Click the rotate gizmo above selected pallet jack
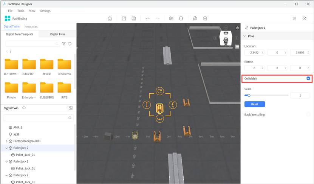Screen dimensions: 314x184 click(x=160, y=91)
